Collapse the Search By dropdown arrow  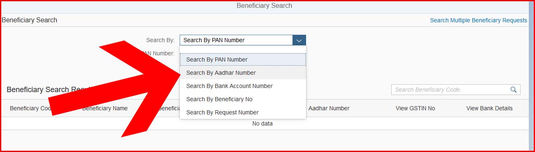(299, 40)
